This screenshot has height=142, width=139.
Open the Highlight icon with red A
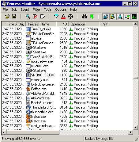(63, 17)
